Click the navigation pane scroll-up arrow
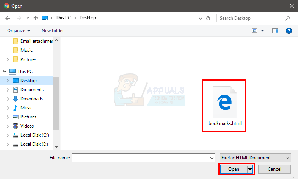 [56, 40]
